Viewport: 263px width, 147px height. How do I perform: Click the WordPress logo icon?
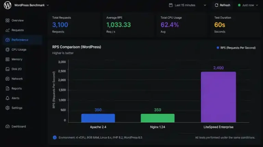pyautogui.click(x=8, y=5)
